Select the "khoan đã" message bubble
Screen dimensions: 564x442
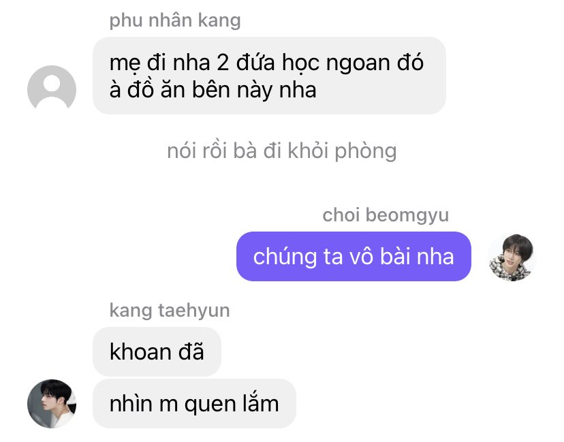tap(157, 351)
